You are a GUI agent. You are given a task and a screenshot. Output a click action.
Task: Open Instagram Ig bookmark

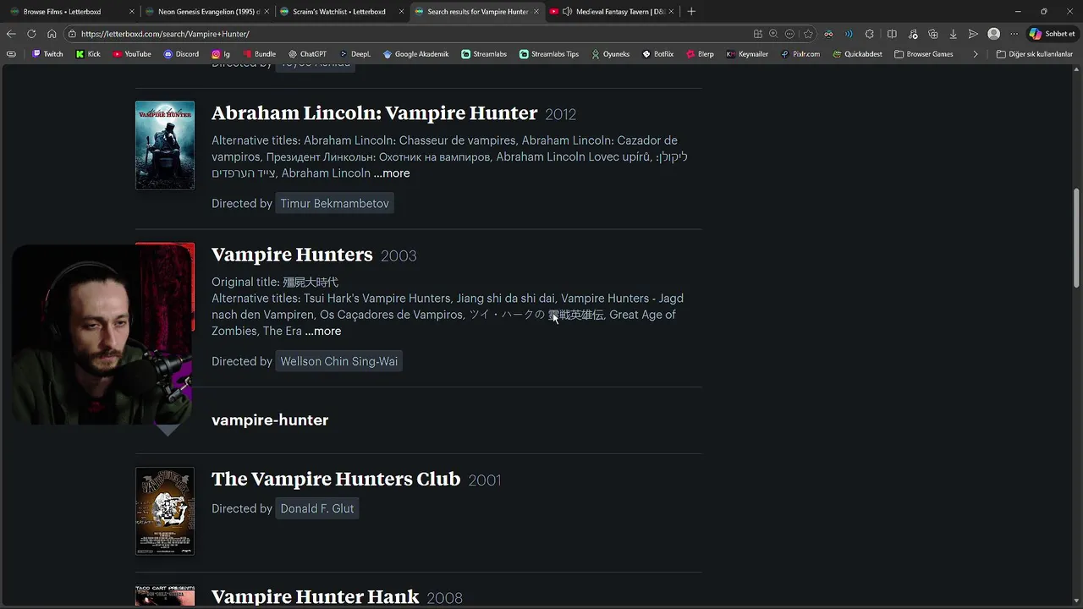221,54
